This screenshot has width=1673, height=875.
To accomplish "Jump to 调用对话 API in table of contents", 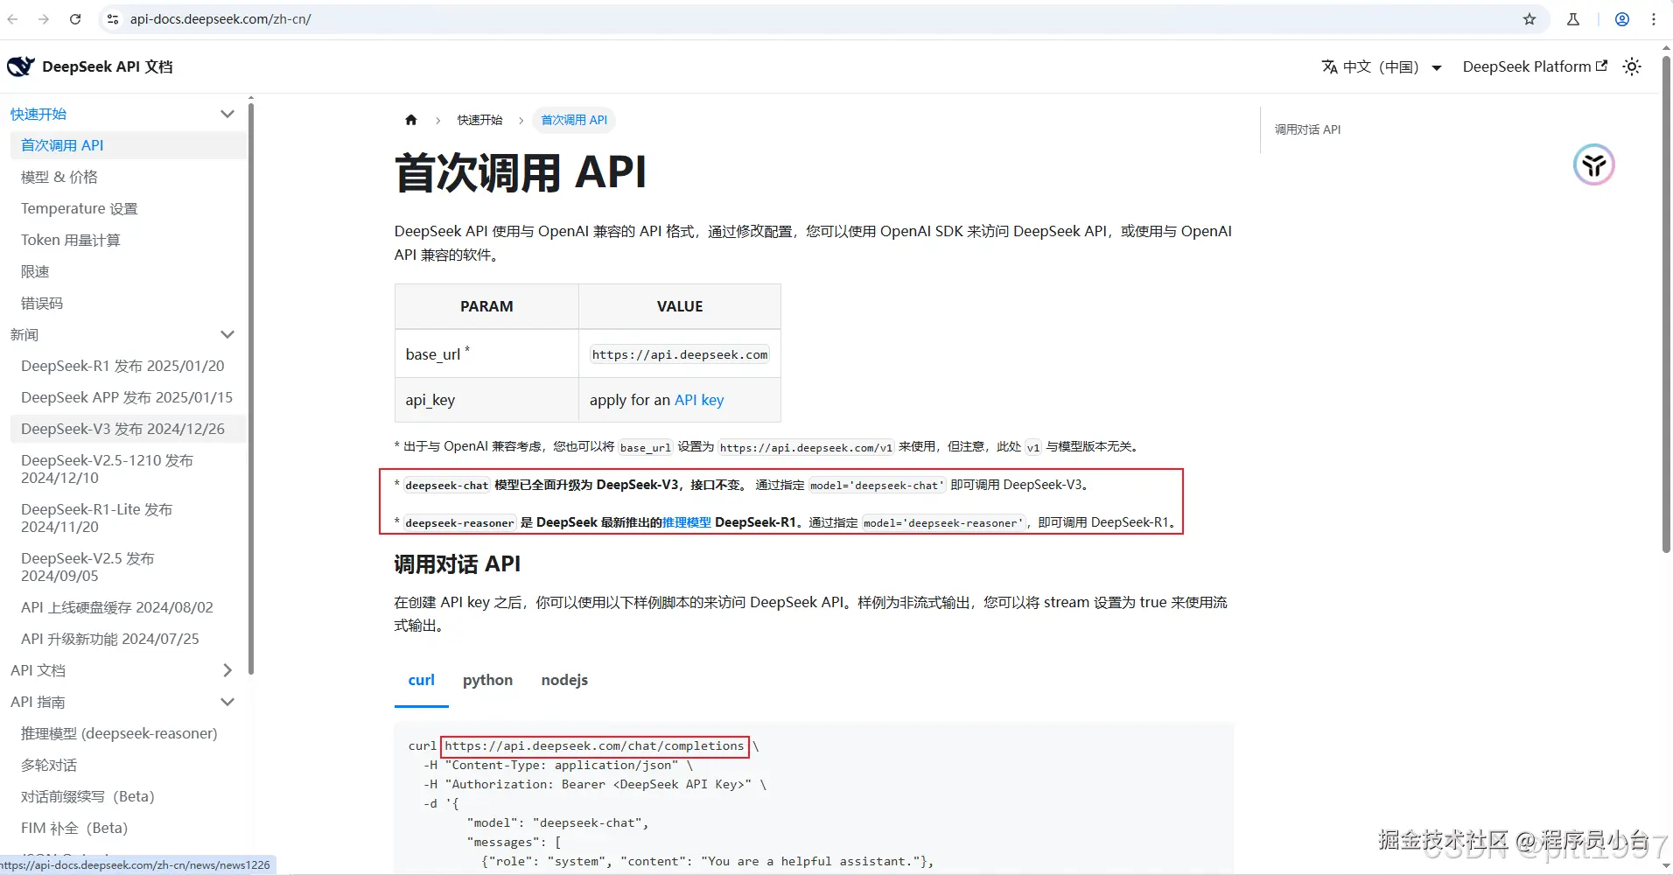I will coord(1307,129).
